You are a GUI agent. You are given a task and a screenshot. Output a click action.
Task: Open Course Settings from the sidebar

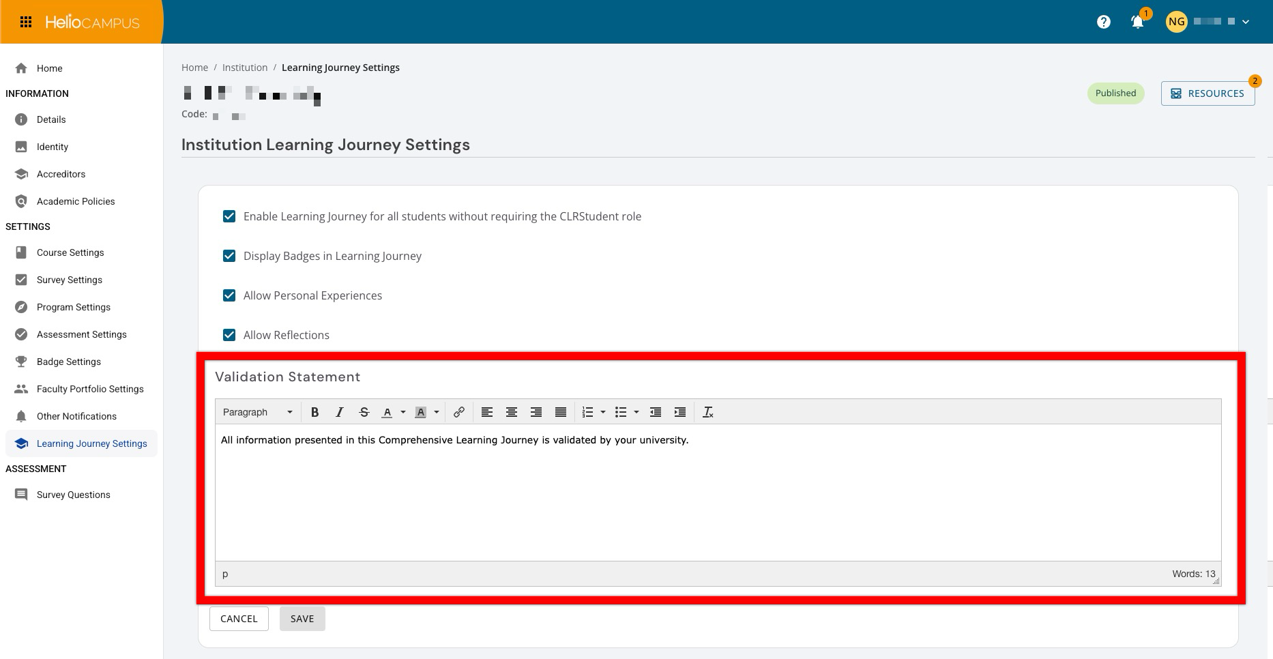(x=70, y=252)
